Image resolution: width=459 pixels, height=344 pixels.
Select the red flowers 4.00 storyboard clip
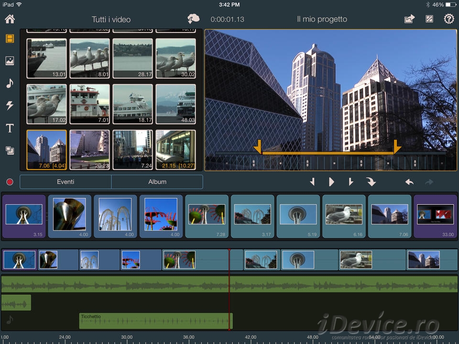pos(161,216)
